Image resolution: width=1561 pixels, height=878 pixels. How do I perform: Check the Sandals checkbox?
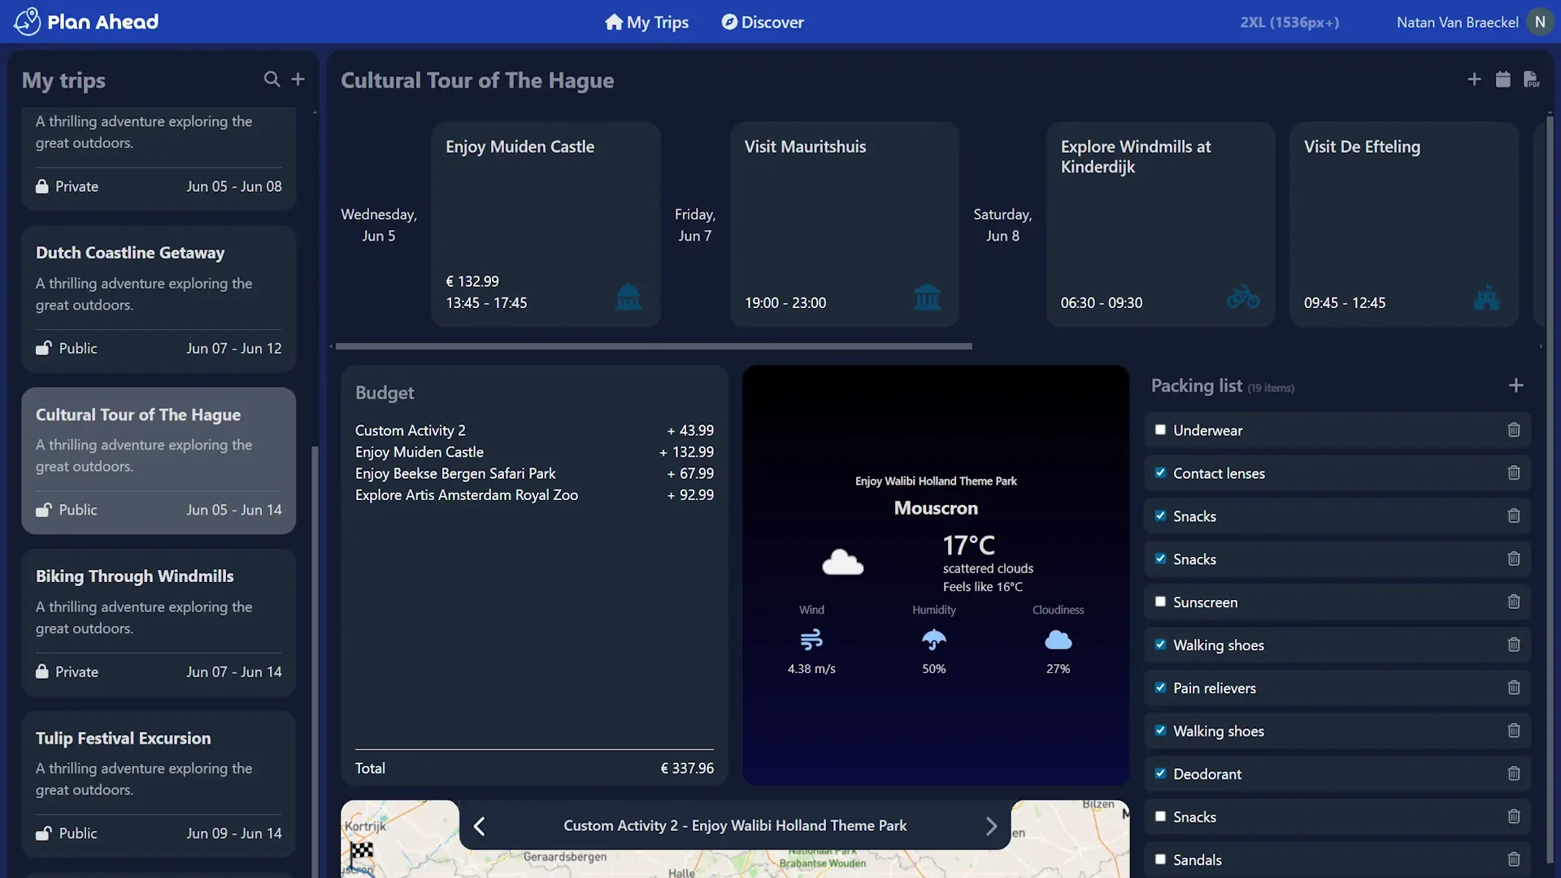pos(1160,859)
